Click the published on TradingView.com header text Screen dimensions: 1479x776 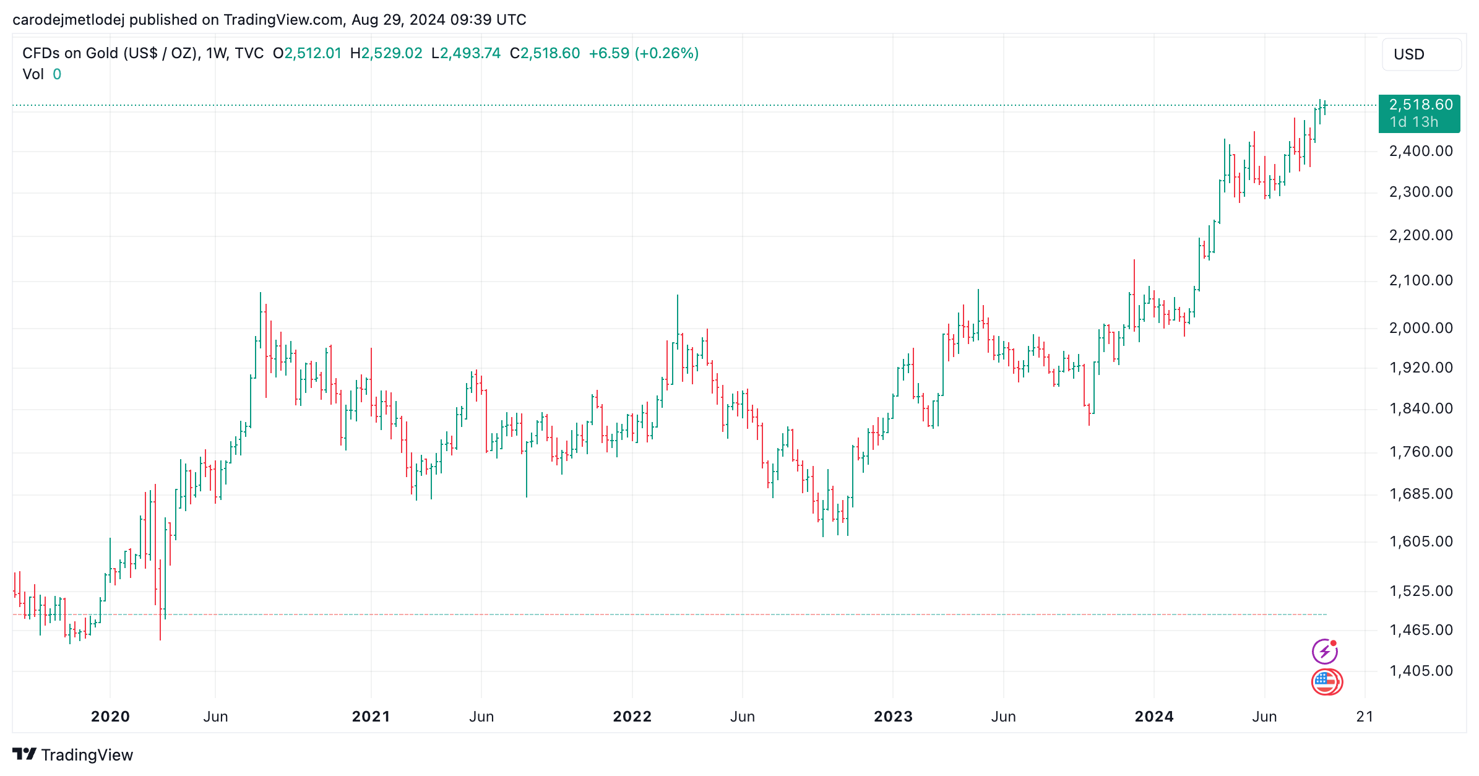click(x=269, y=20)
